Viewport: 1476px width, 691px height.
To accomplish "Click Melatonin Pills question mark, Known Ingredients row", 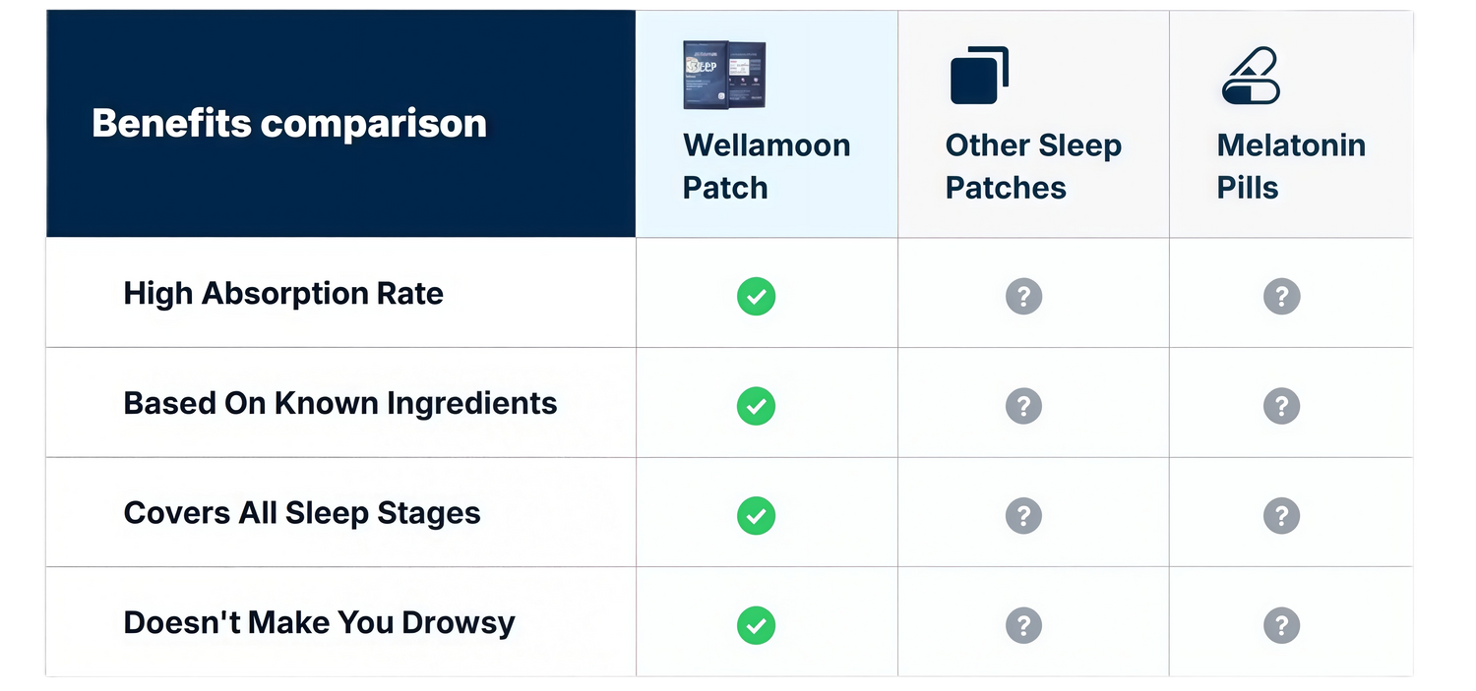I will pos(1281,406).
